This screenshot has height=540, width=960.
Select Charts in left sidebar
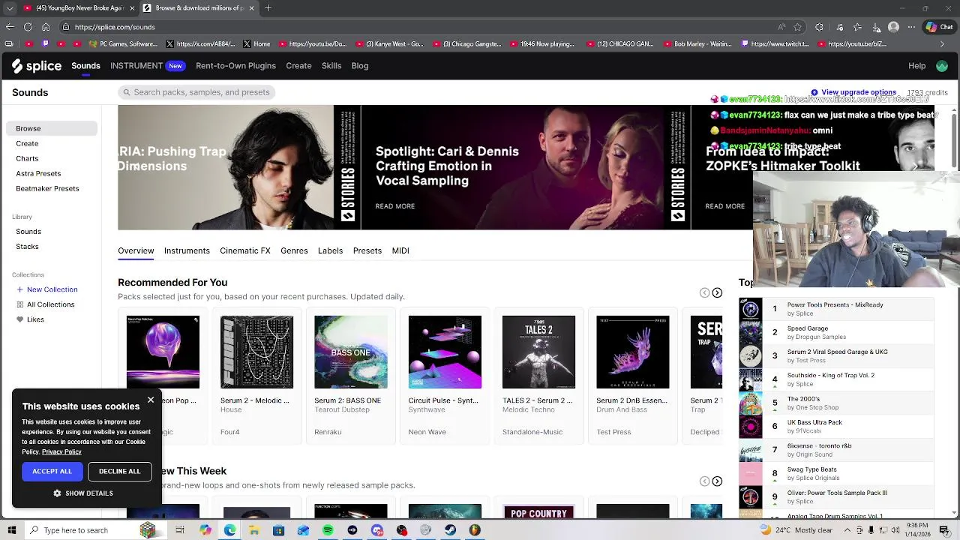28,159
